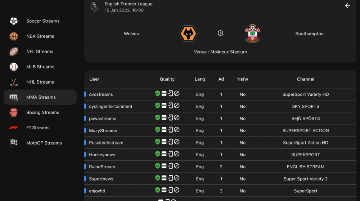This screenshot has height=201, width=360.
Task: Click the boxing glove icon
Action: point(14,112)
